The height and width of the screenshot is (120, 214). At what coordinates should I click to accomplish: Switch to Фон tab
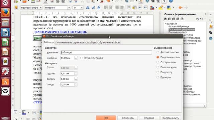pyautogui.click(x=117, y=42)
